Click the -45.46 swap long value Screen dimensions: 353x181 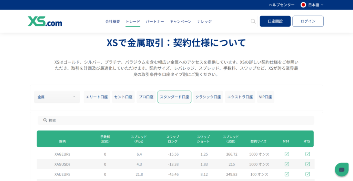point(173,174)
